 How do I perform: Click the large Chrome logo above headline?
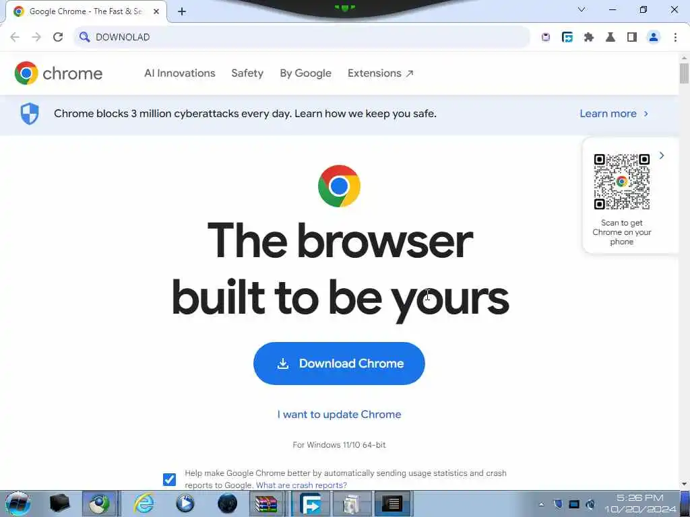pos(339,186)
